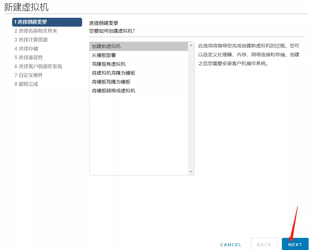Jump to step 4 选择存储
Image resolution: width=311 pixels, height=250 pixels.
[26, 49]
